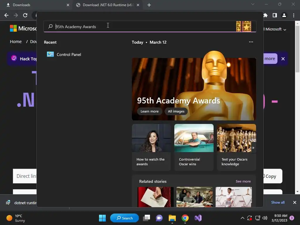300x225 pixels.
Task: Open Windows Start menu
Action: pyautogui.click(x=102, y=218)
